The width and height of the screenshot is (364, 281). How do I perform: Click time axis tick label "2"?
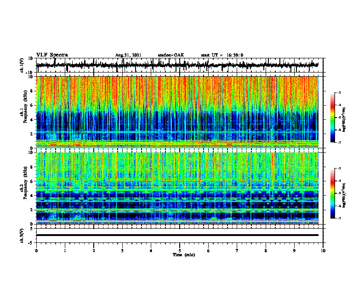point(94,251)
